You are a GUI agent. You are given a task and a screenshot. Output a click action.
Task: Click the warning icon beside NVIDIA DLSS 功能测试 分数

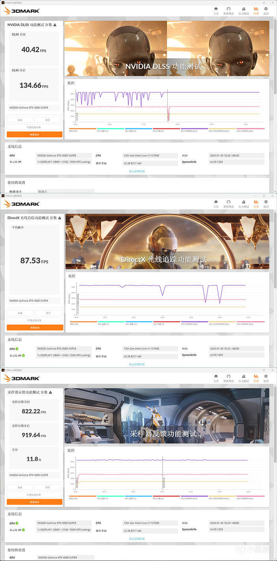tap(55, 25)
